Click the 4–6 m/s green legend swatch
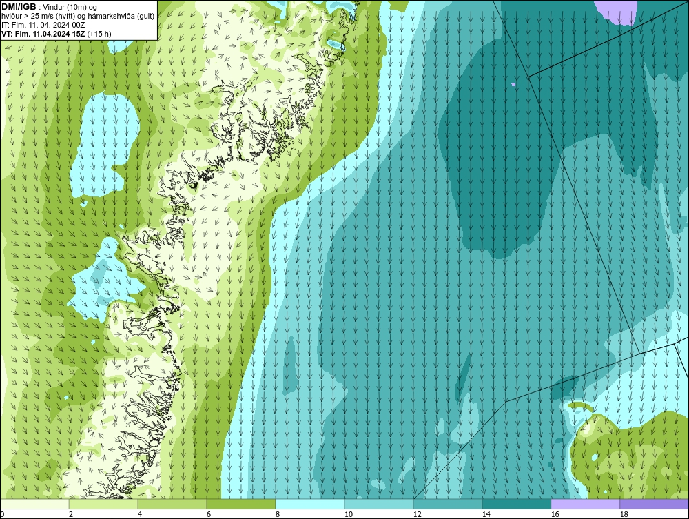 (x=172, y=504)
